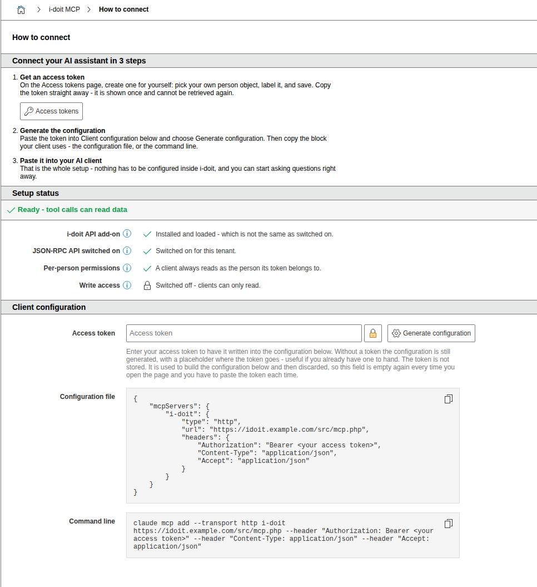Copy the Configuration file block

click(x=449, y=399)
